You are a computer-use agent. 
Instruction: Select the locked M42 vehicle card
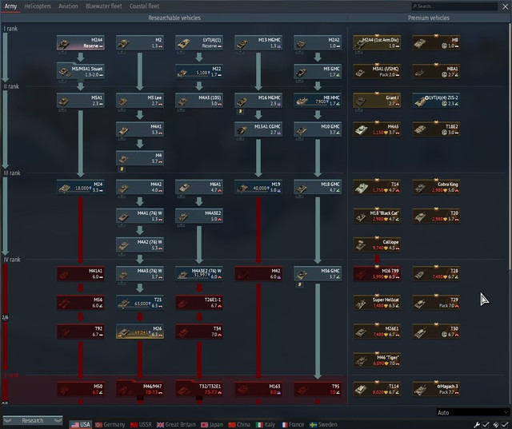258,273
